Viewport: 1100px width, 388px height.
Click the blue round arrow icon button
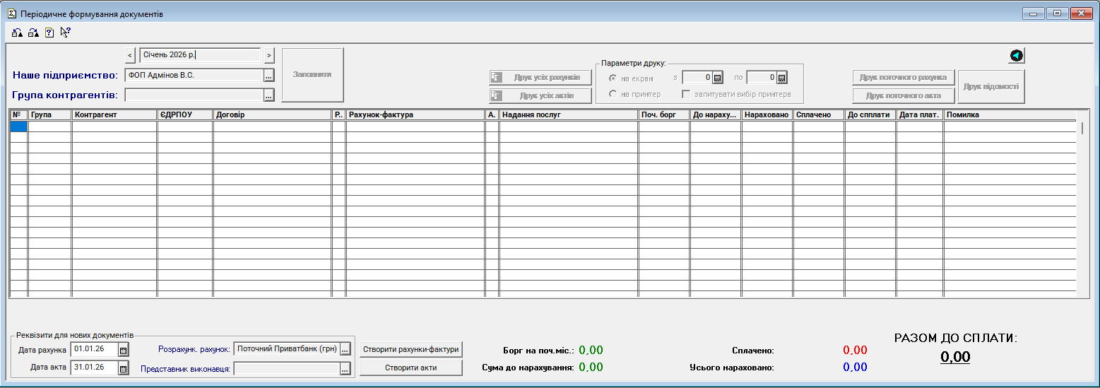click(x=1016, y=56)
